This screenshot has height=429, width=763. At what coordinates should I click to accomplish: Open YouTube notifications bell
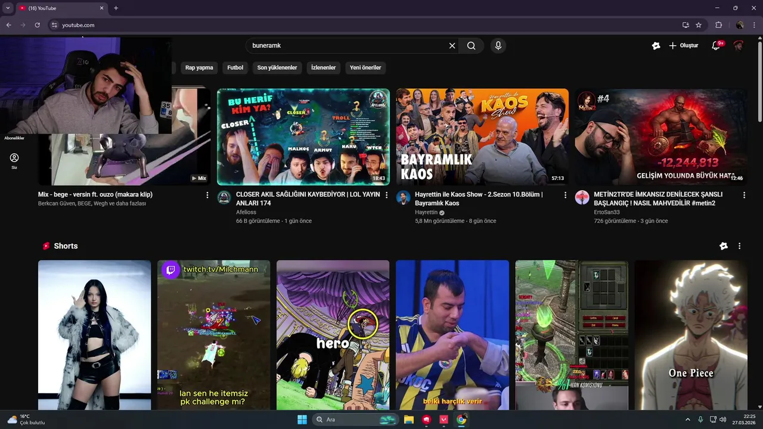click(x=717, y=45)
